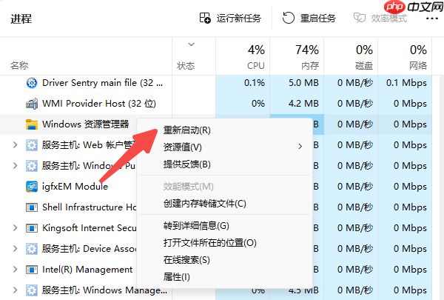Click the igfxEM Module process icon
The height and width of the screenshot is (300, 444).
pos(32,187)
